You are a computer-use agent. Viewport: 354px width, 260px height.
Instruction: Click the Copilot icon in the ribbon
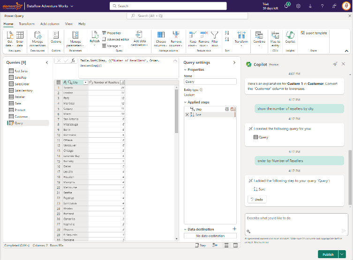(290, 36)
